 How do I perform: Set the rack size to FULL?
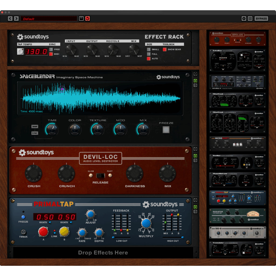(149, 54)
